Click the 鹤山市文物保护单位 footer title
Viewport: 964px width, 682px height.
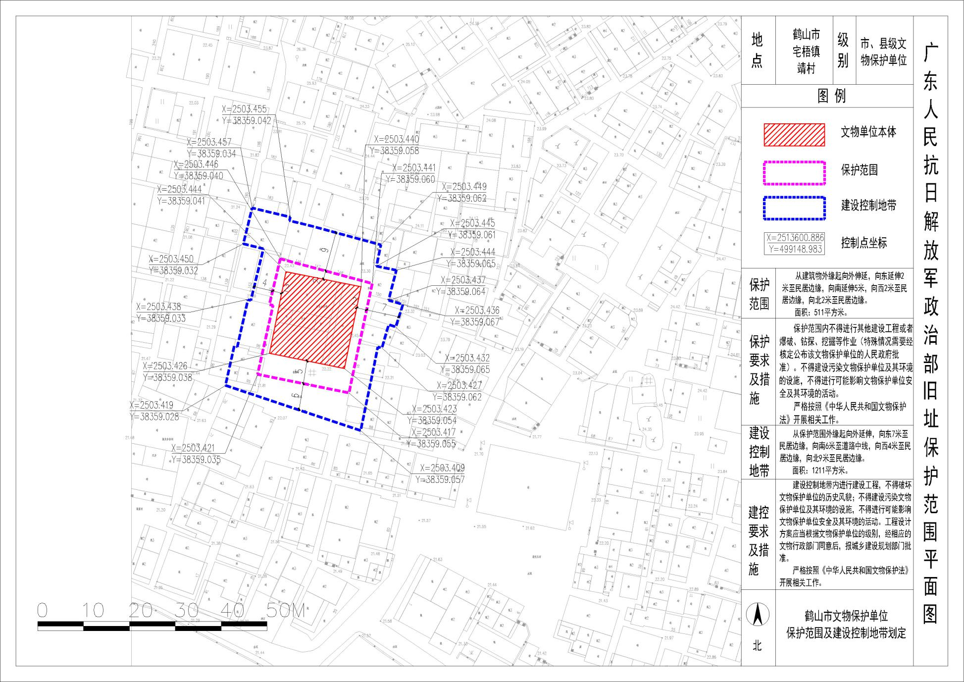coord(846,616)
